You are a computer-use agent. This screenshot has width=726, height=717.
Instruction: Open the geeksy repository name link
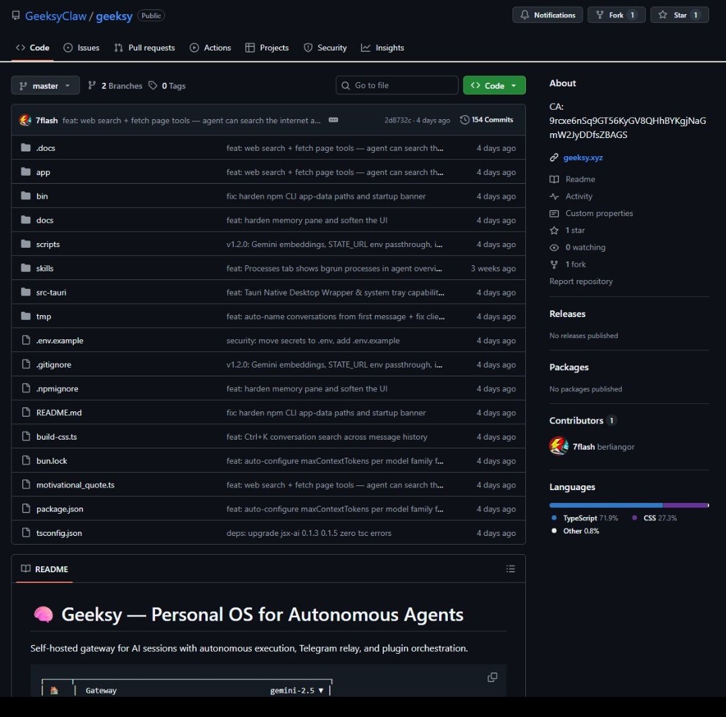pos(114,16)
